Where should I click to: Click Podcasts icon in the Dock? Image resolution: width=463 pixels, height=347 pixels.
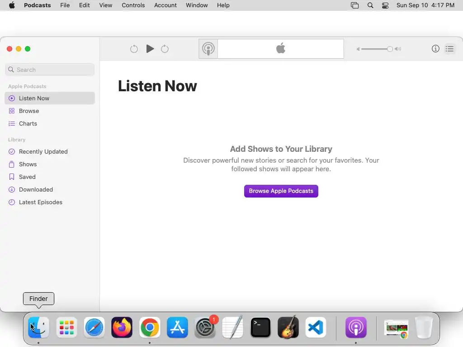click(x=356, y=328)
